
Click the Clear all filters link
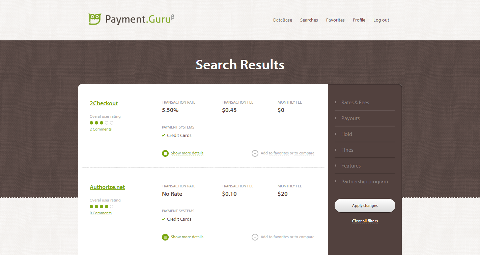pos(365,221)
